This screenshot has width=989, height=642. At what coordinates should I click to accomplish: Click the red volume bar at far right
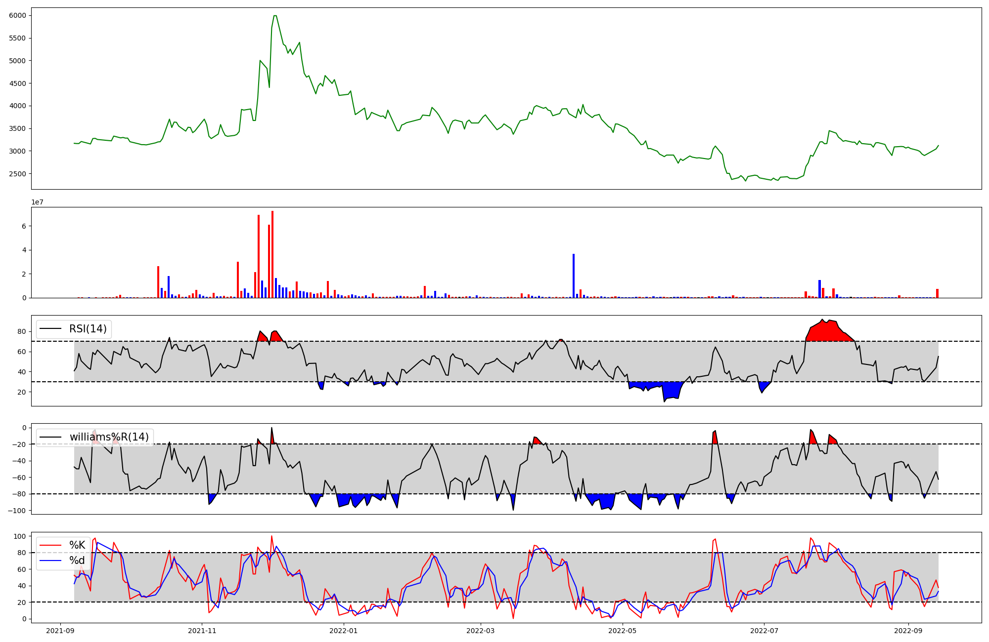tap(937, 293)
